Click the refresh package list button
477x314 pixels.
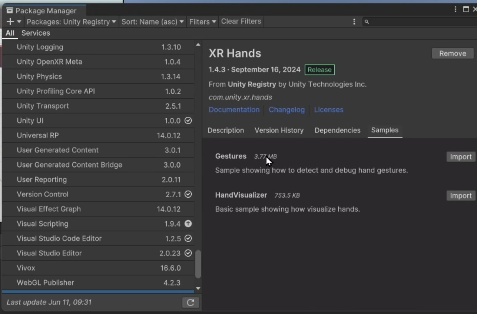click(x=191, y=303)
